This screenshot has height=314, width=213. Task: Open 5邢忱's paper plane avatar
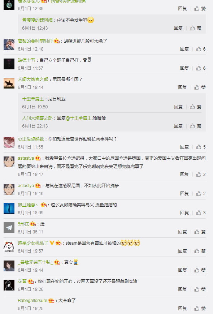point(9,228)
